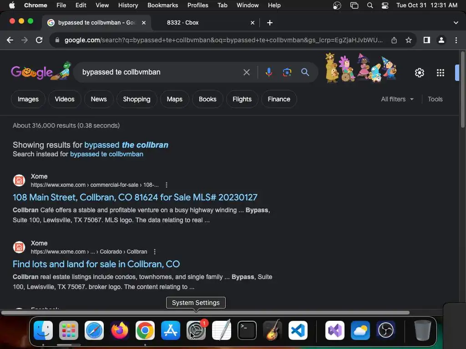
Task: Go back to the previous page
Action: tap(10, 40)
